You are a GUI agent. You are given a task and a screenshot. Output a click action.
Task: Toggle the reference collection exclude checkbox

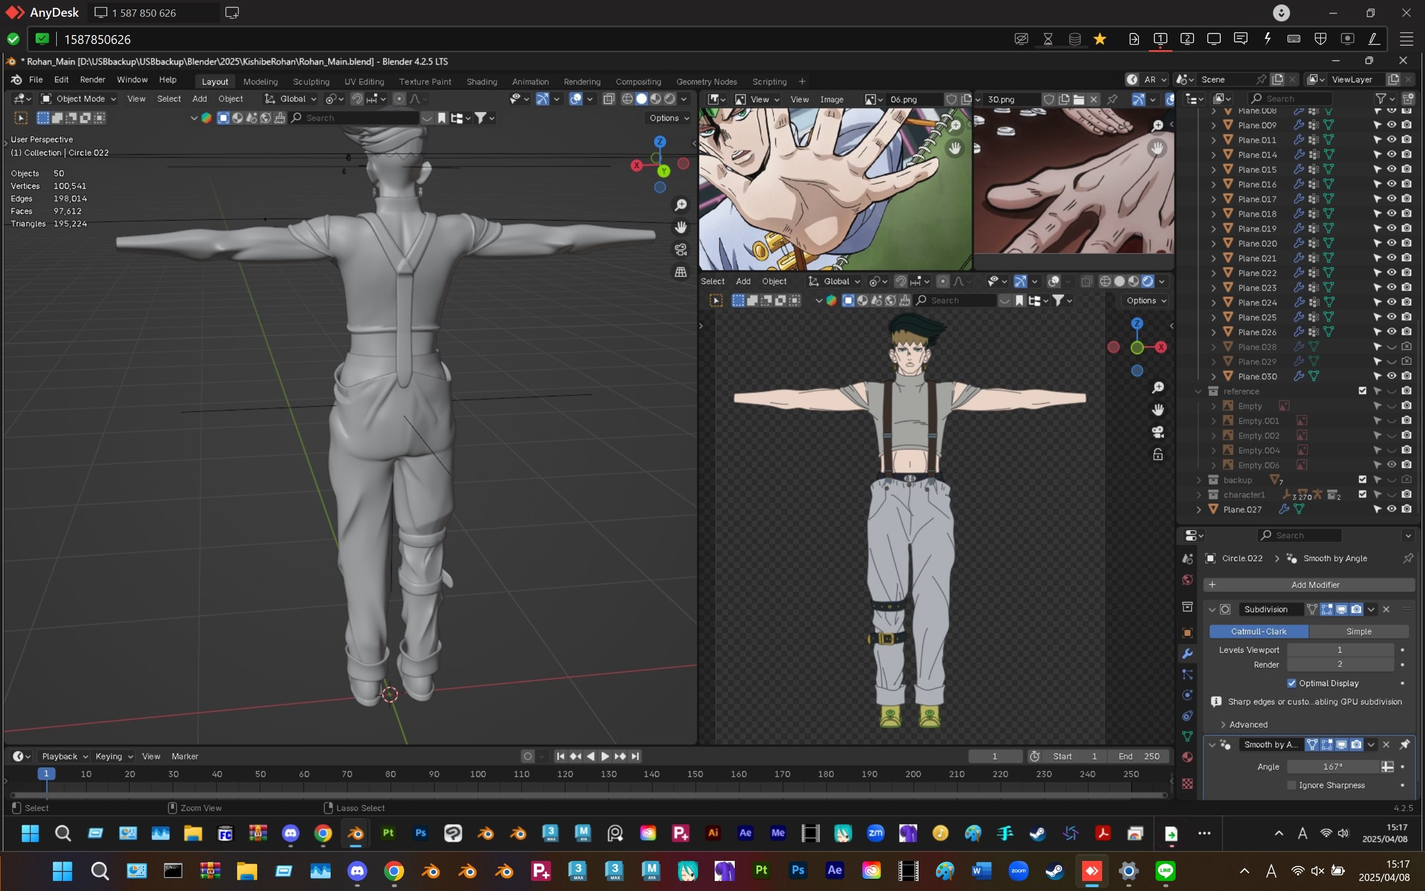(x=1362, y=391)
